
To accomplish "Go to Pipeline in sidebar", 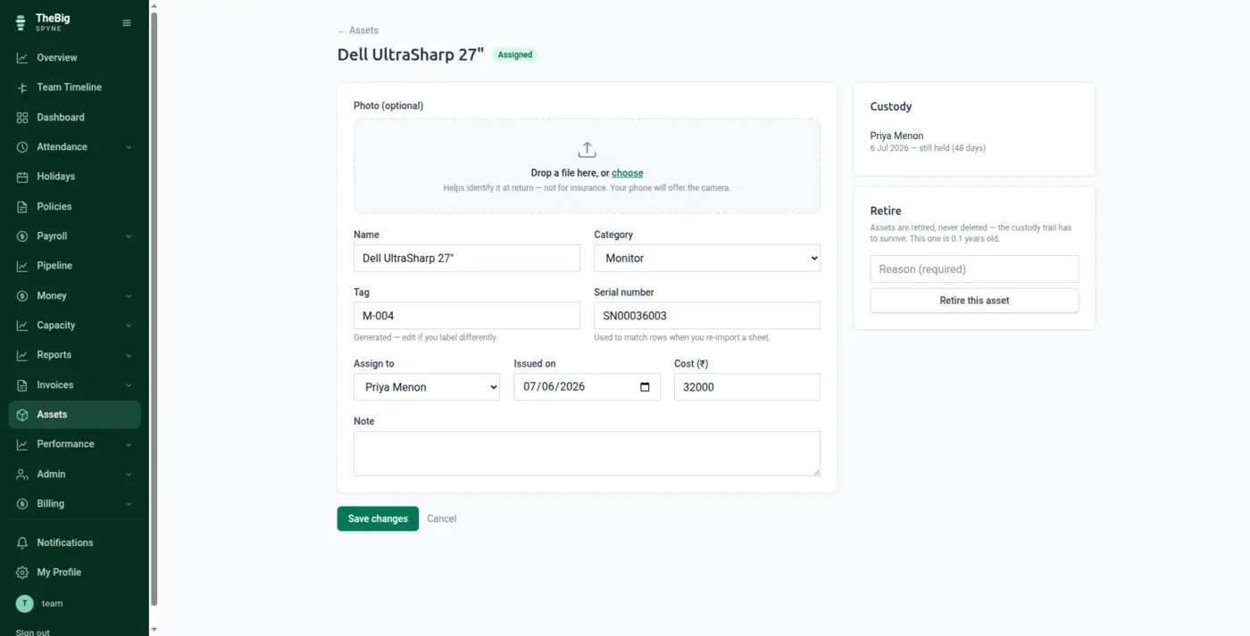I will pos(75,266).
